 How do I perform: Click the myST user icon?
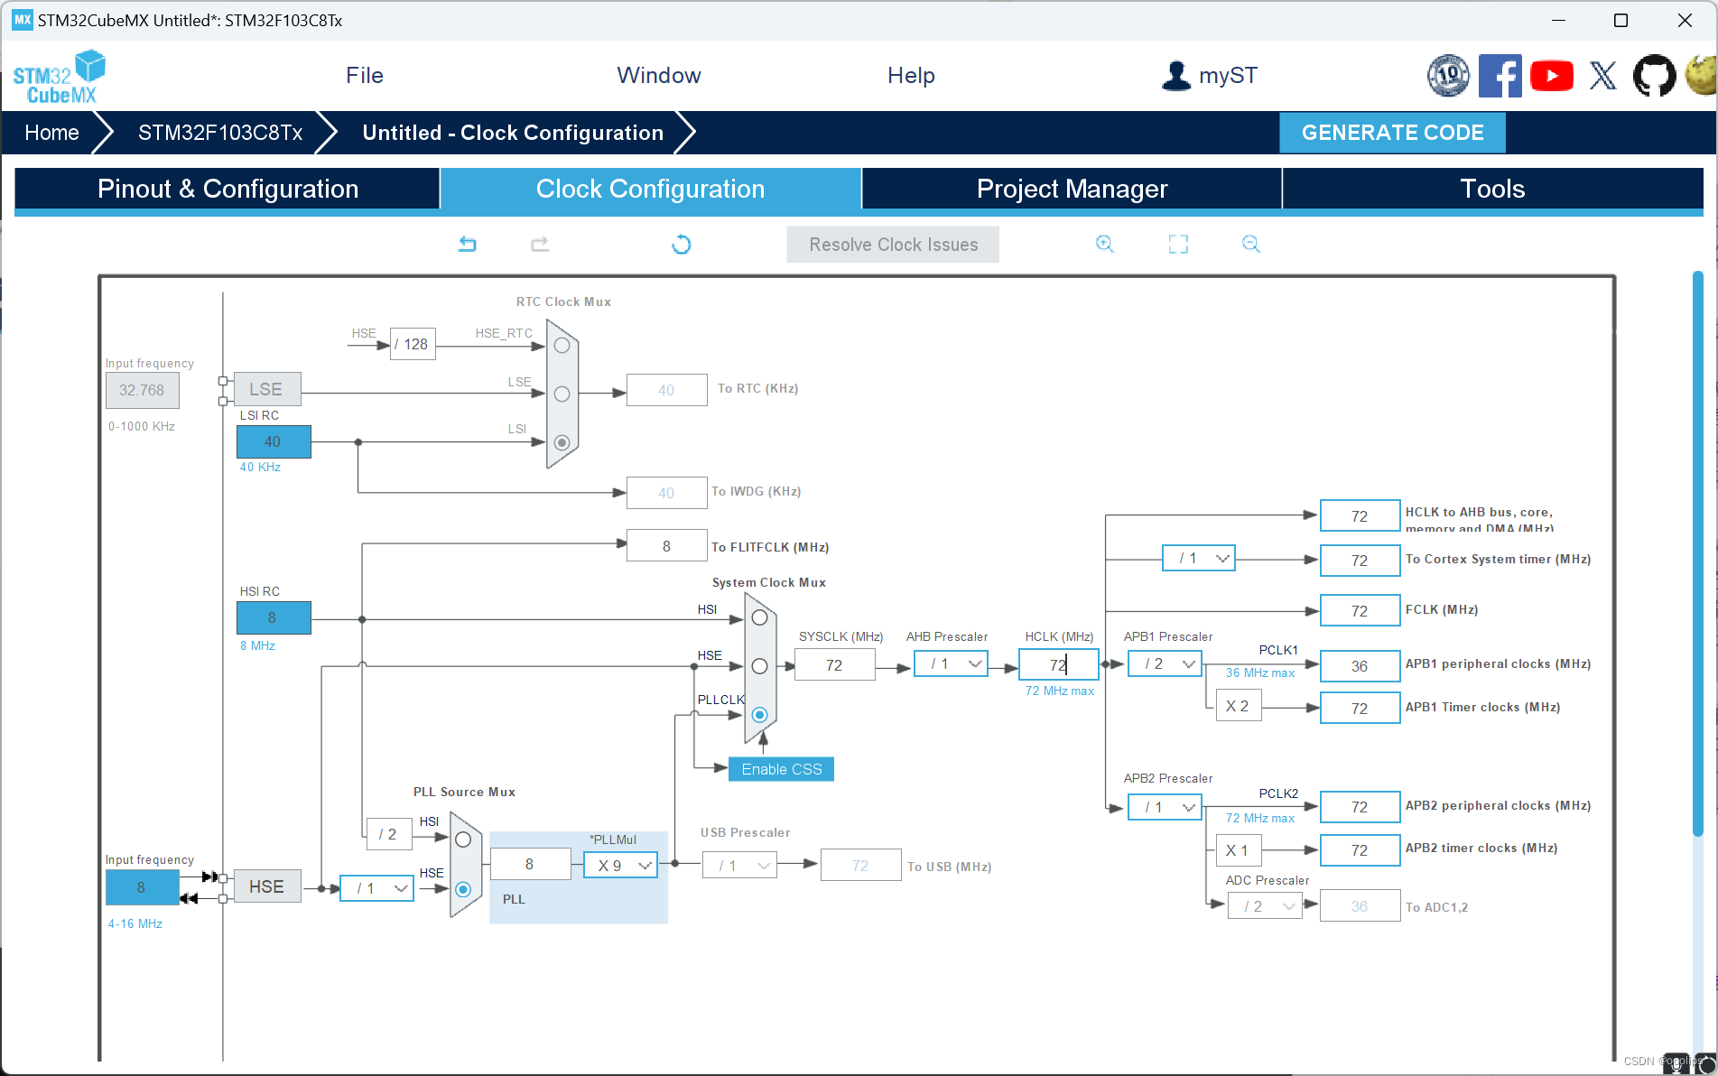tap(1176, 76)
